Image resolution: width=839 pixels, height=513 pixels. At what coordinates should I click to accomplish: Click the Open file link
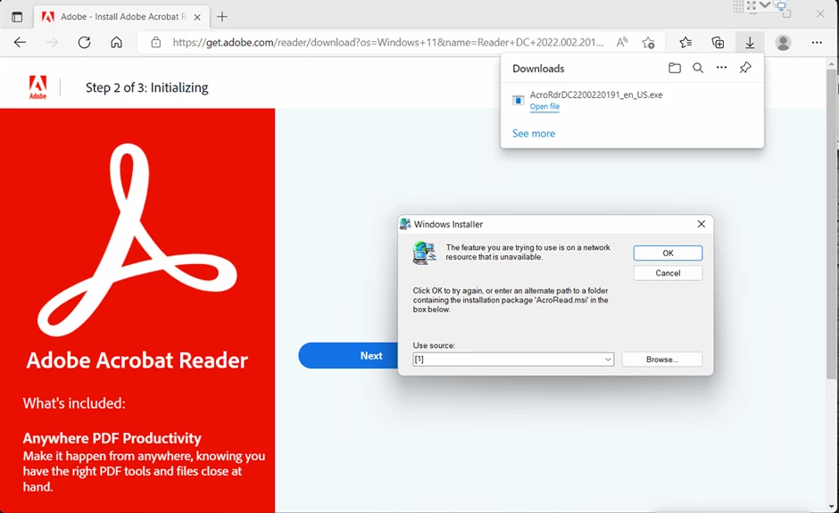544,106
